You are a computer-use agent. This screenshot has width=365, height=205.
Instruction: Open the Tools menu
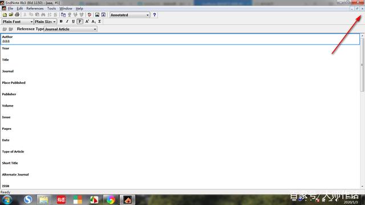pyautogui.click(x=51, y=9)
